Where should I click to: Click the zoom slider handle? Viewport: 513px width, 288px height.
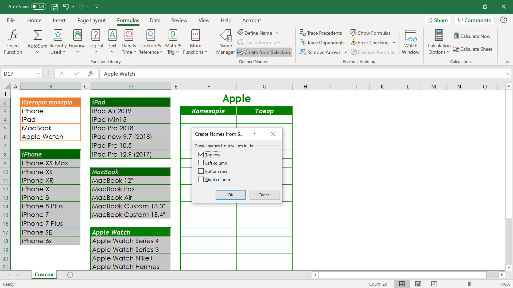tap(469, 284)
